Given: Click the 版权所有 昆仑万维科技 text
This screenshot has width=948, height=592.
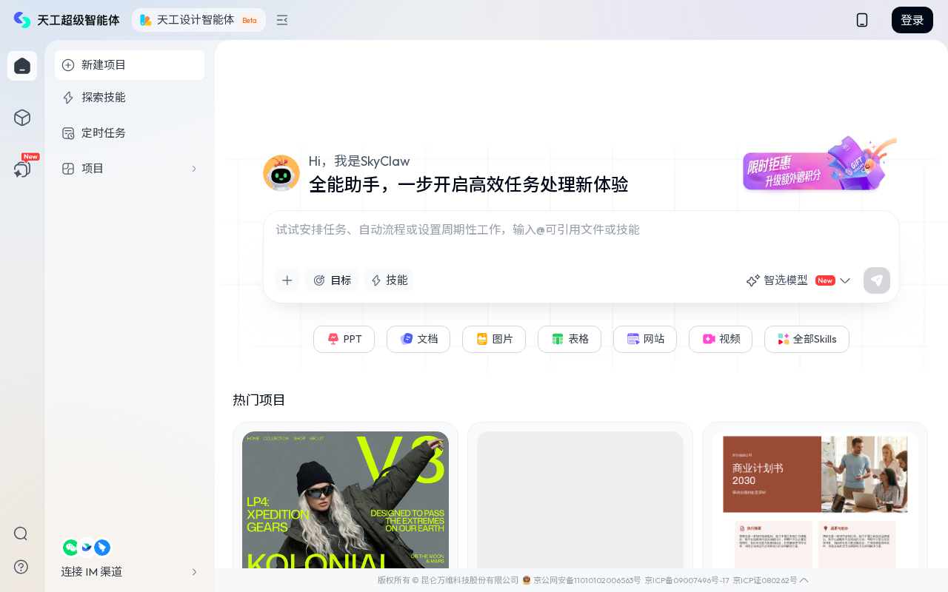Looking at the screenshot, I should (448, 580).
